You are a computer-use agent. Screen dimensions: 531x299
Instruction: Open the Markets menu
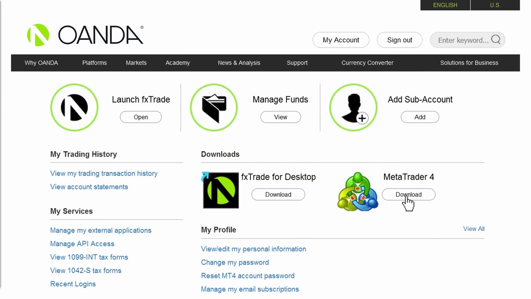(x=136, y=63)
